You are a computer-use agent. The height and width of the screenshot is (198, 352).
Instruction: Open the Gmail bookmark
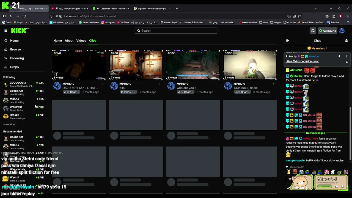coord(7,23)
